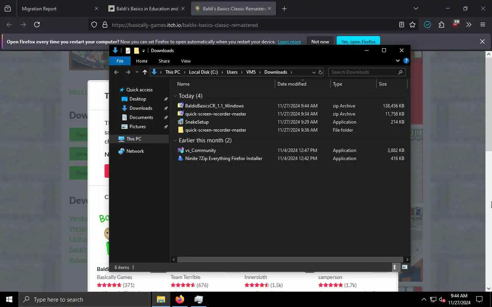Image resolution: width=492 pixels, height=307 pixels.
Task: Refresh the Downloads folder address bar
Action: coord(320,72)
